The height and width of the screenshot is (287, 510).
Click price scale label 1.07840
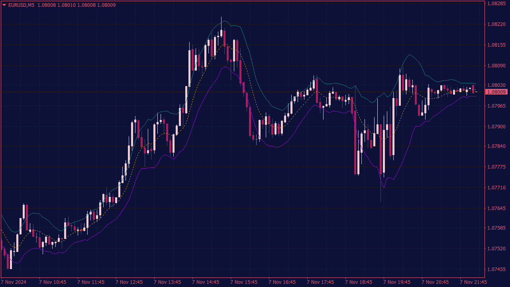coord(496,146)
